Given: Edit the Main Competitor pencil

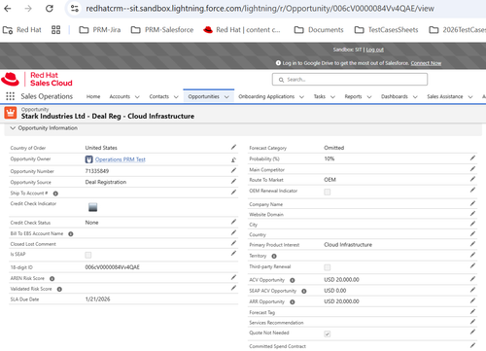Looking at the screenshot, I should coord(472,169).
